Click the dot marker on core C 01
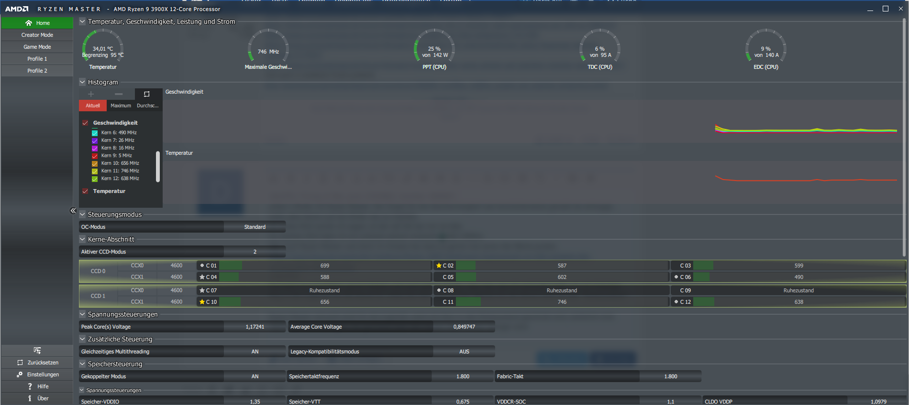Viewport: 909px width, 405px height. (x=202, y=266)
